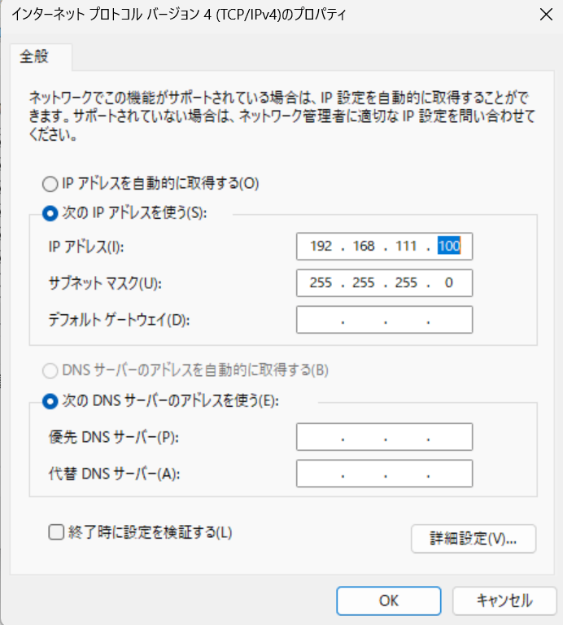This screenshot has height=625, width=563.
Task: Click first octet of subnet mask field
Action: point(321,282)
